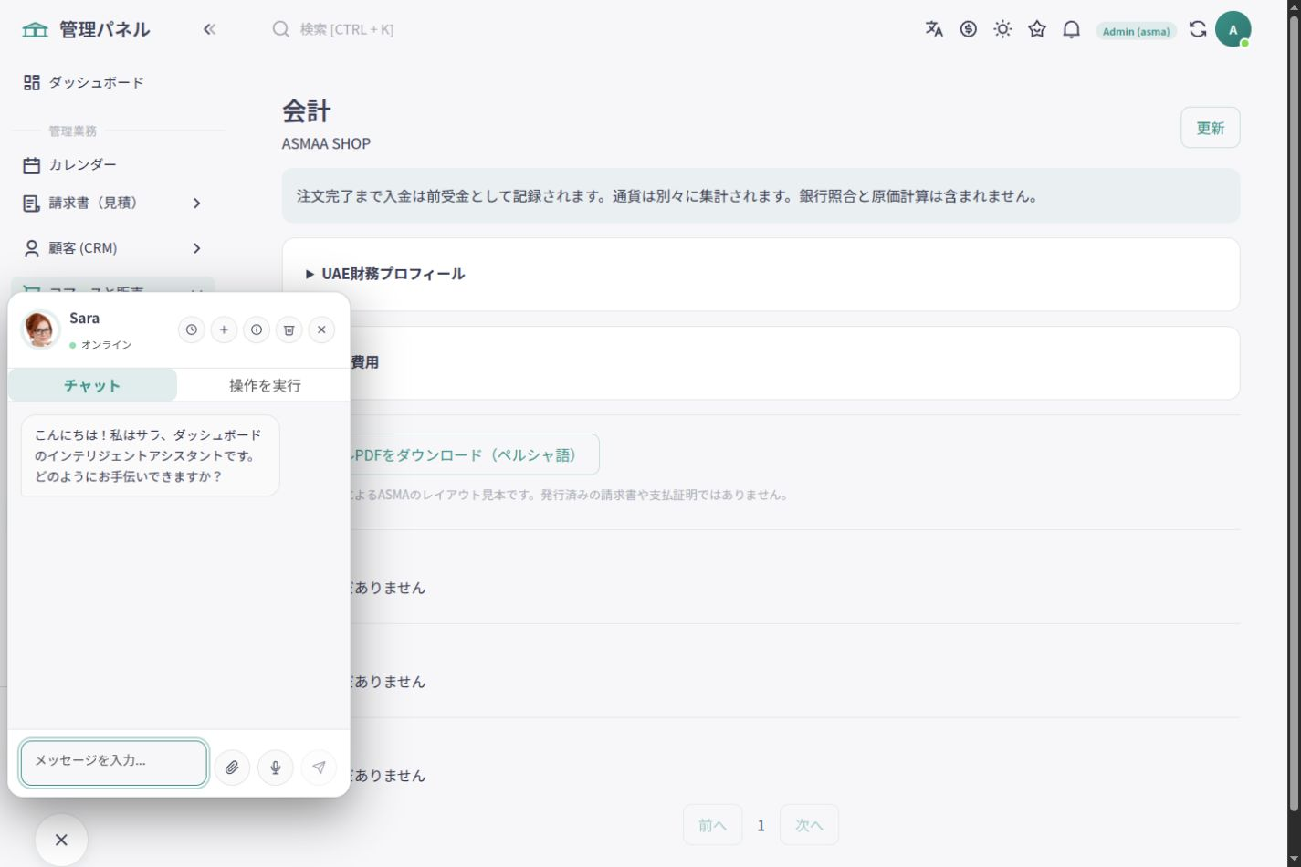
Task: Click the メッセージを入力 message input
Action: pos(114,763)
